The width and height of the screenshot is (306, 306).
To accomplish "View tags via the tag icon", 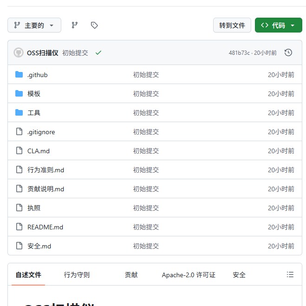I will point(94,25).
